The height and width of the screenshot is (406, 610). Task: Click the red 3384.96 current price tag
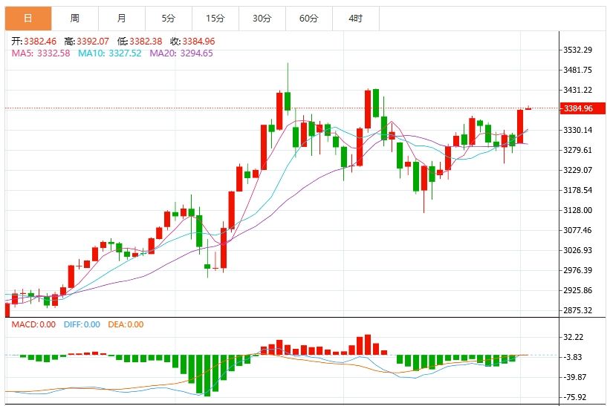(x=582, y=108)
